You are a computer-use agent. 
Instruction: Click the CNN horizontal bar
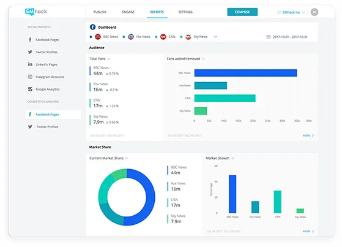pos(225,98)
